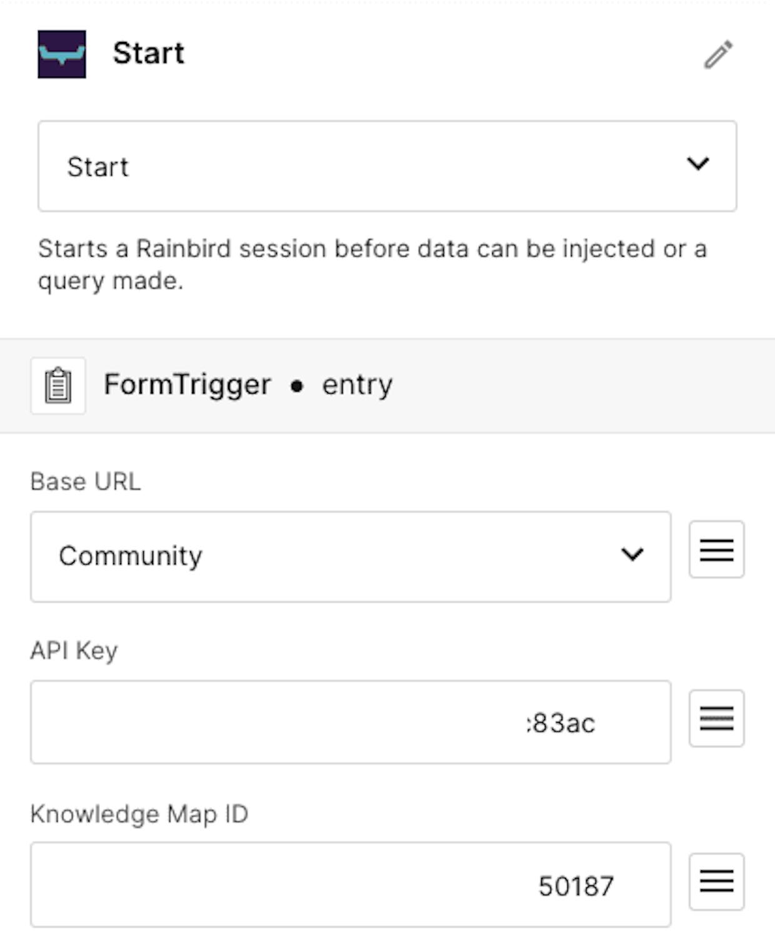This screenshot has width=775, height=941.
Task: Open the Community Base URL selector
Action: pos(351,557)
